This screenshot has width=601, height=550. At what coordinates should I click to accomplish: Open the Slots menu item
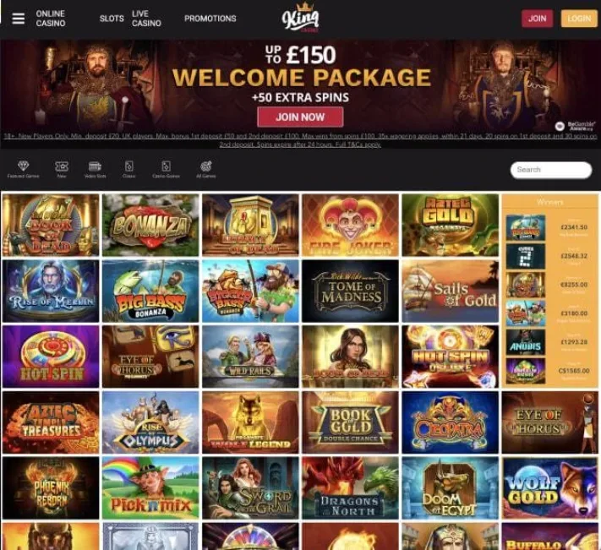112,19
